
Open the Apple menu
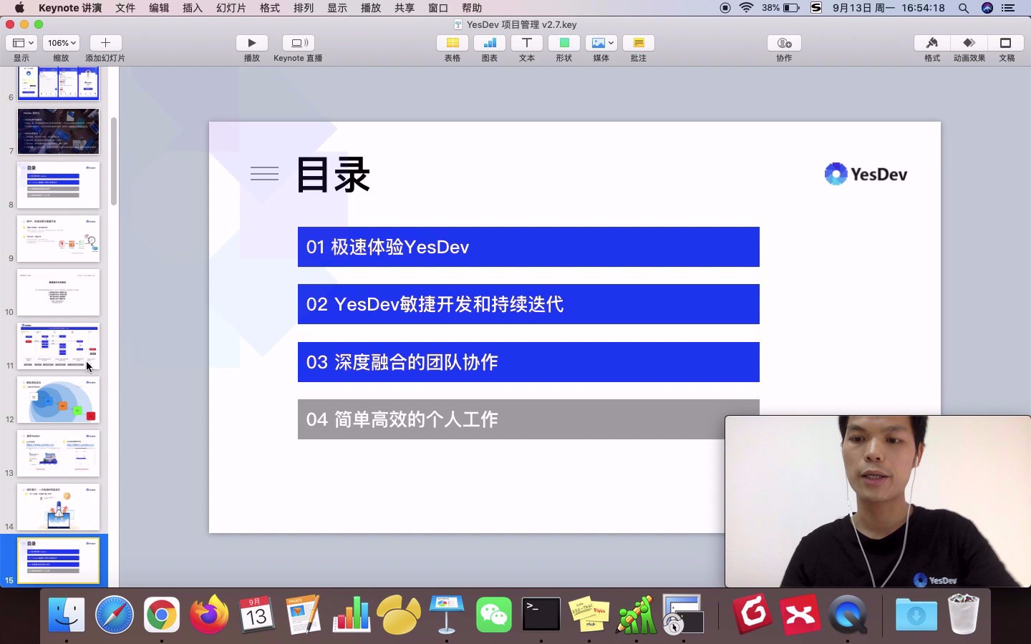pyautogui.click(x=19, y=8)
